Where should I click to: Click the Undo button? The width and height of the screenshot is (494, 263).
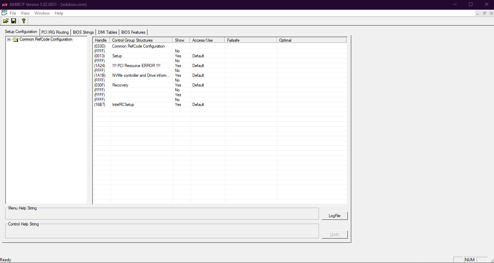pos(335,235)
